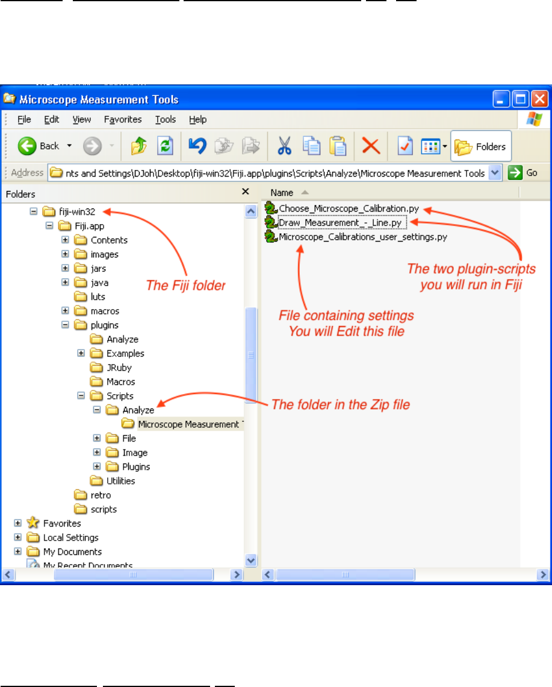Image resolution: width=552 pixels, height=687 pixels.
Task: Open the Tools menu
Action: tap(166, 119)
